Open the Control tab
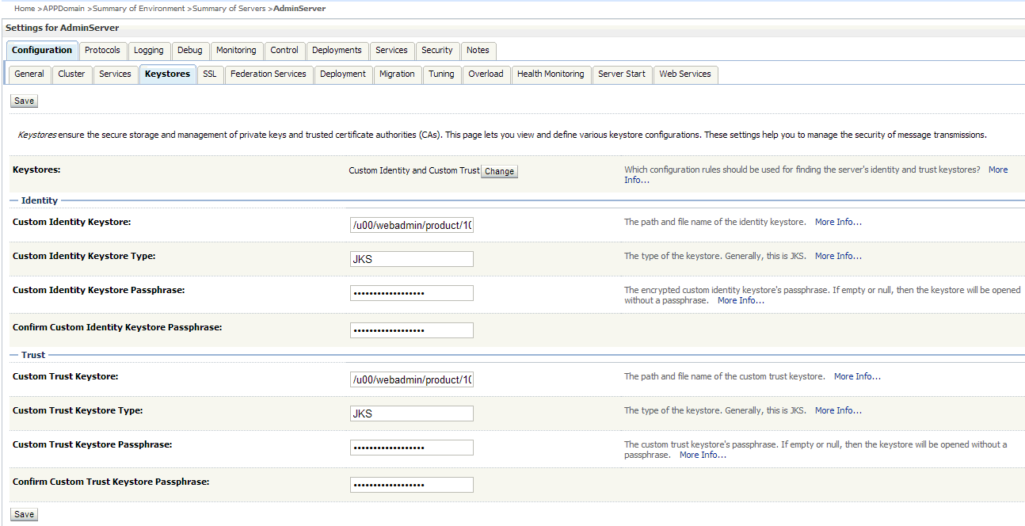 [x=284, y=50]
